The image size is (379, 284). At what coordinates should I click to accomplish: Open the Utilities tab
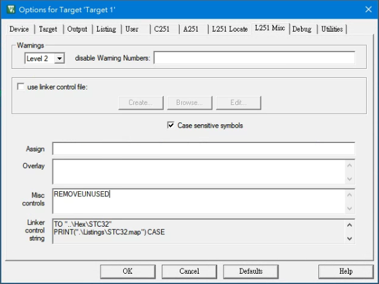point(332,29)
